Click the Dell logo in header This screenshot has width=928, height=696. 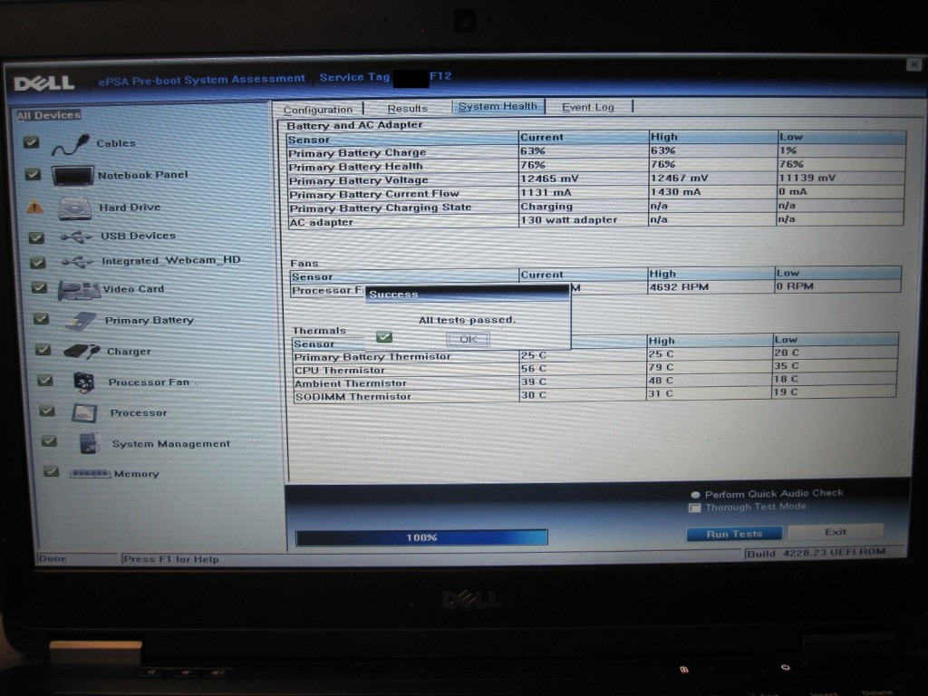44,82
